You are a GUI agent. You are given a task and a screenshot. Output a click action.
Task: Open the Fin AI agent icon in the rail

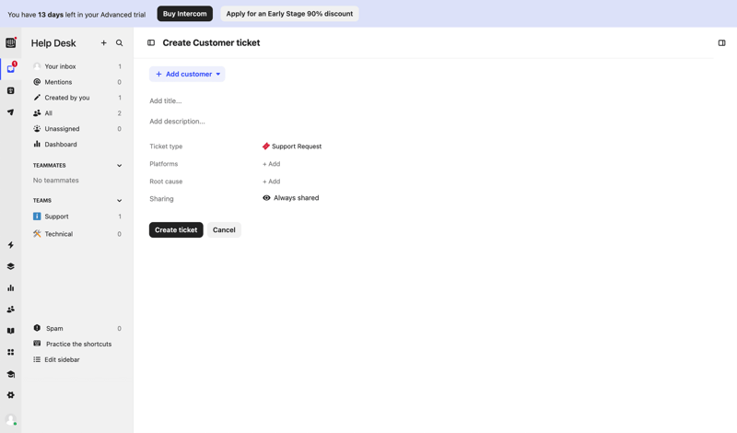10,90
